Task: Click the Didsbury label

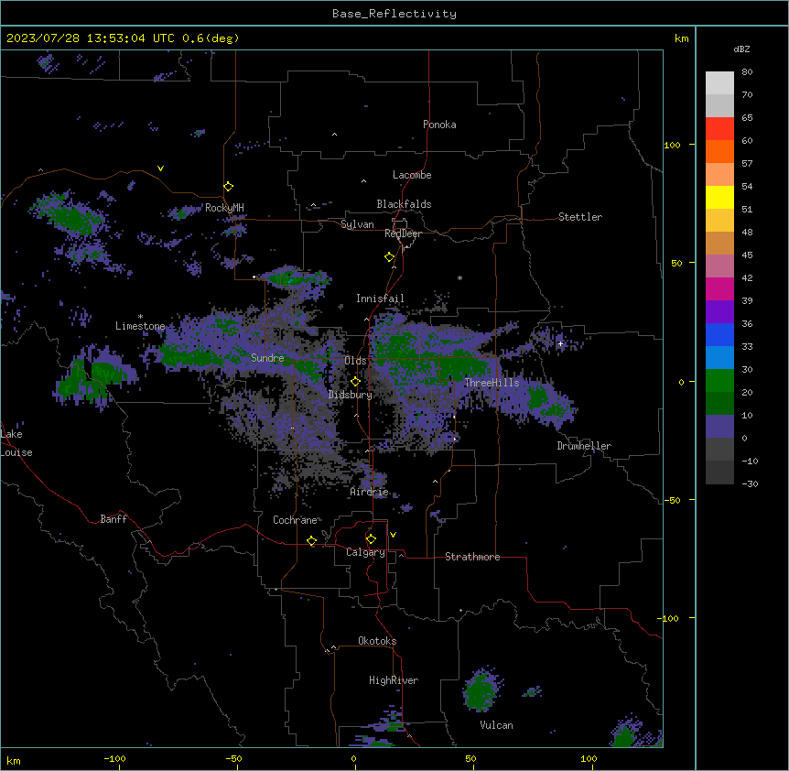Action: pos(350,395)
